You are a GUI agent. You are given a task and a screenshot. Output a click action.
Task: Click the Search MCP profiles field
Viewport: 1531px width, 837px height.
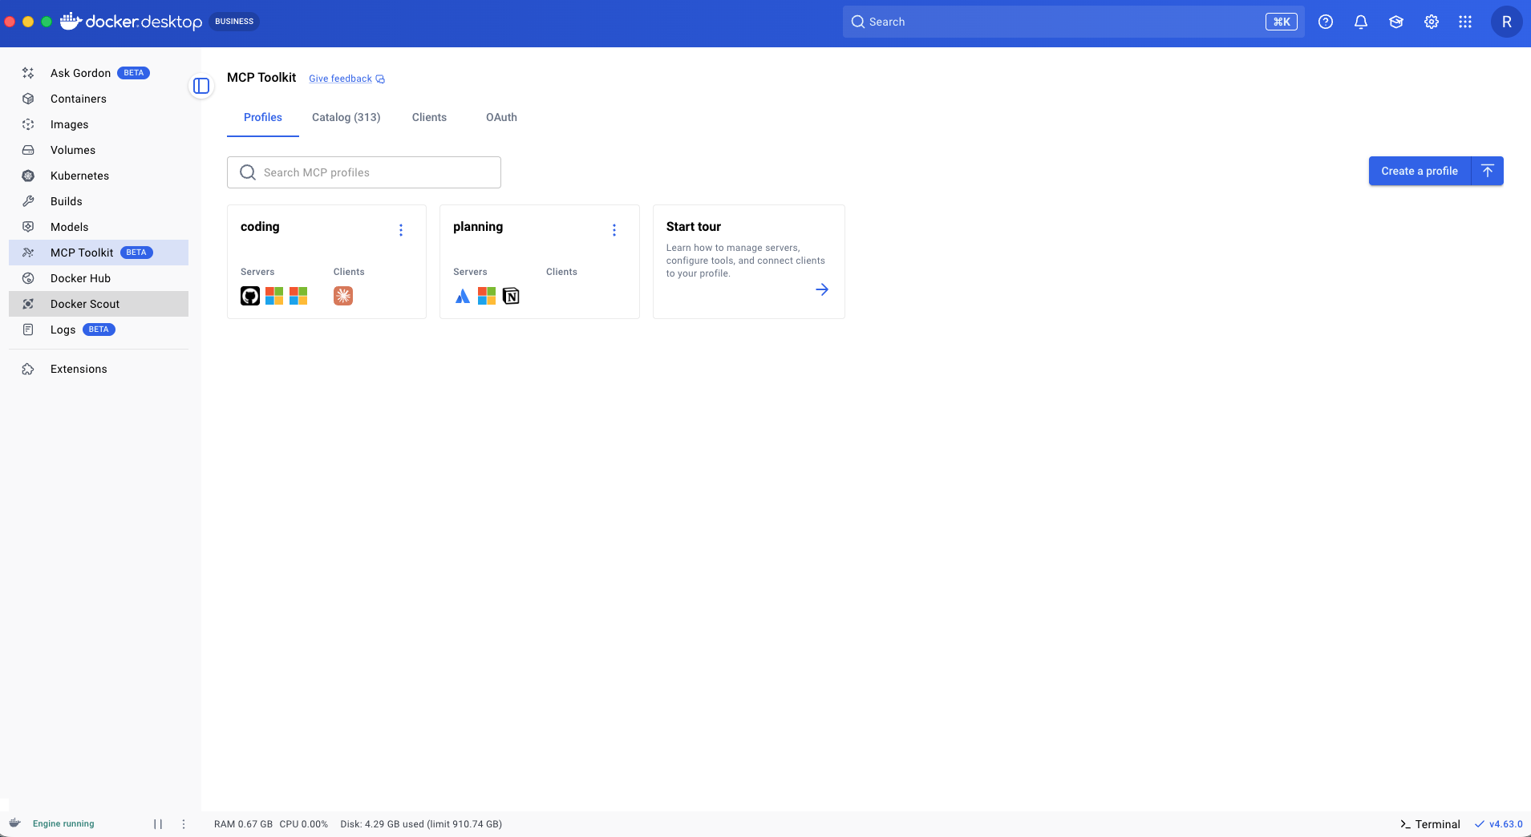tap(364, 172)
